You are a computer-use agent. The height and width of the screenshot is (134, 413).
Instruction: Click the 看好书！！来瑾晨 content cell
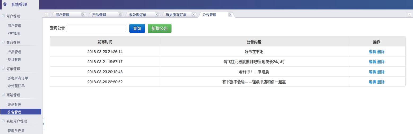click(x=254, y=72)
